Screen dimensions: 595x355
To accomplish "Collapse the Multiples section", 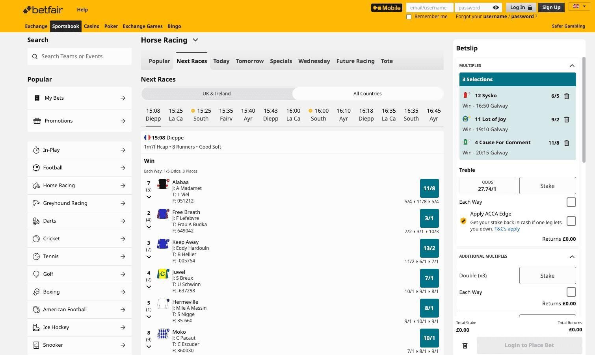I will pos(572,66).
